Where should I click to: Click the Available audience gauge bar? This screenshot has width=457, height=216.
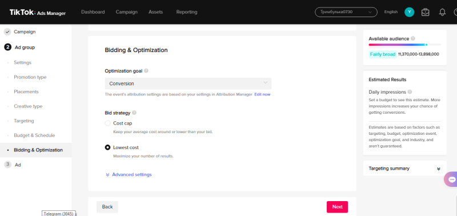[x=404, y=45]
